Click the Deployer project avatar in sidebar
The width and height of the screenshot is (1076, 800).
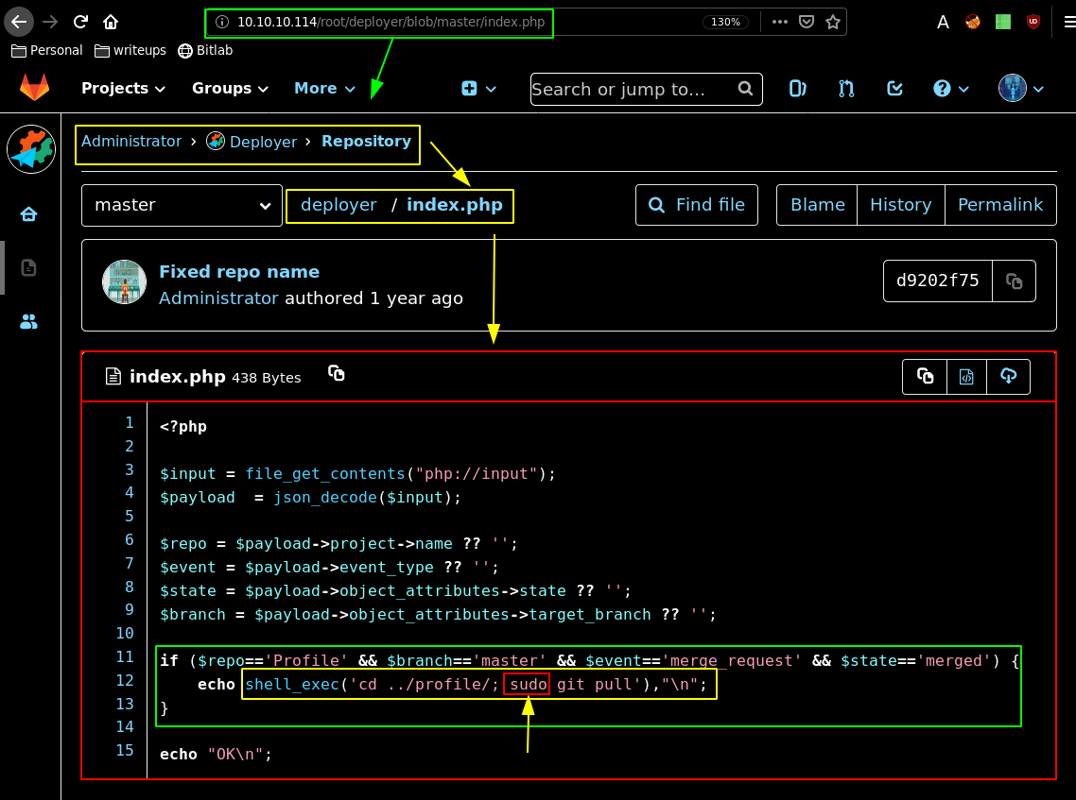click(x=31, y=148)
